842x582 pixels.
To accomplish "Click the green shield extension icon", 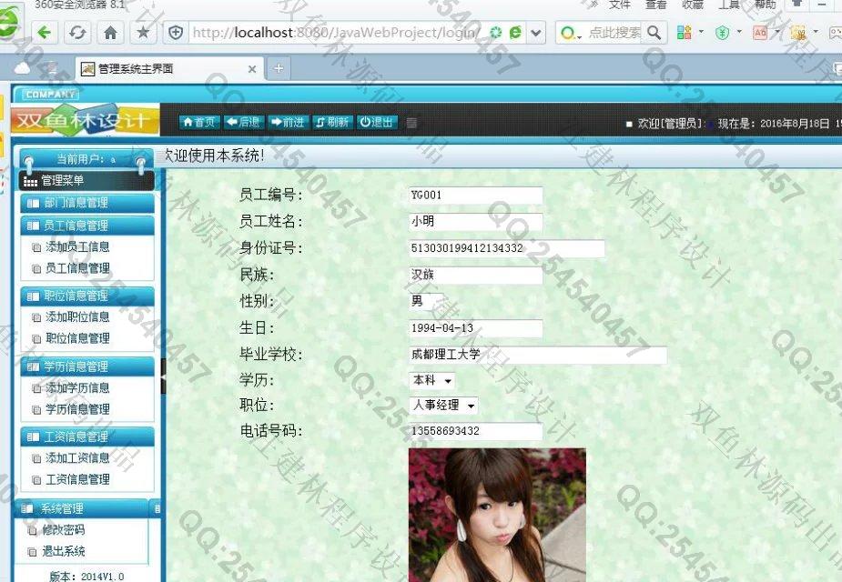I will tap(723, 33).
